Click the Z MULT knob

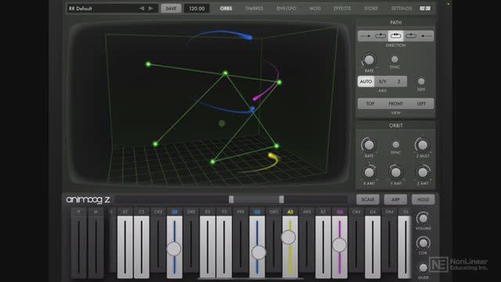point(423,145)
